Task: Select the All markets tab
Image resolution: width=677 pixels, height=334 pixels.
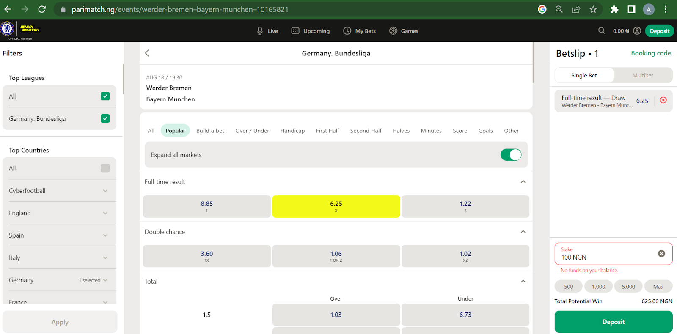Action: 151,131
